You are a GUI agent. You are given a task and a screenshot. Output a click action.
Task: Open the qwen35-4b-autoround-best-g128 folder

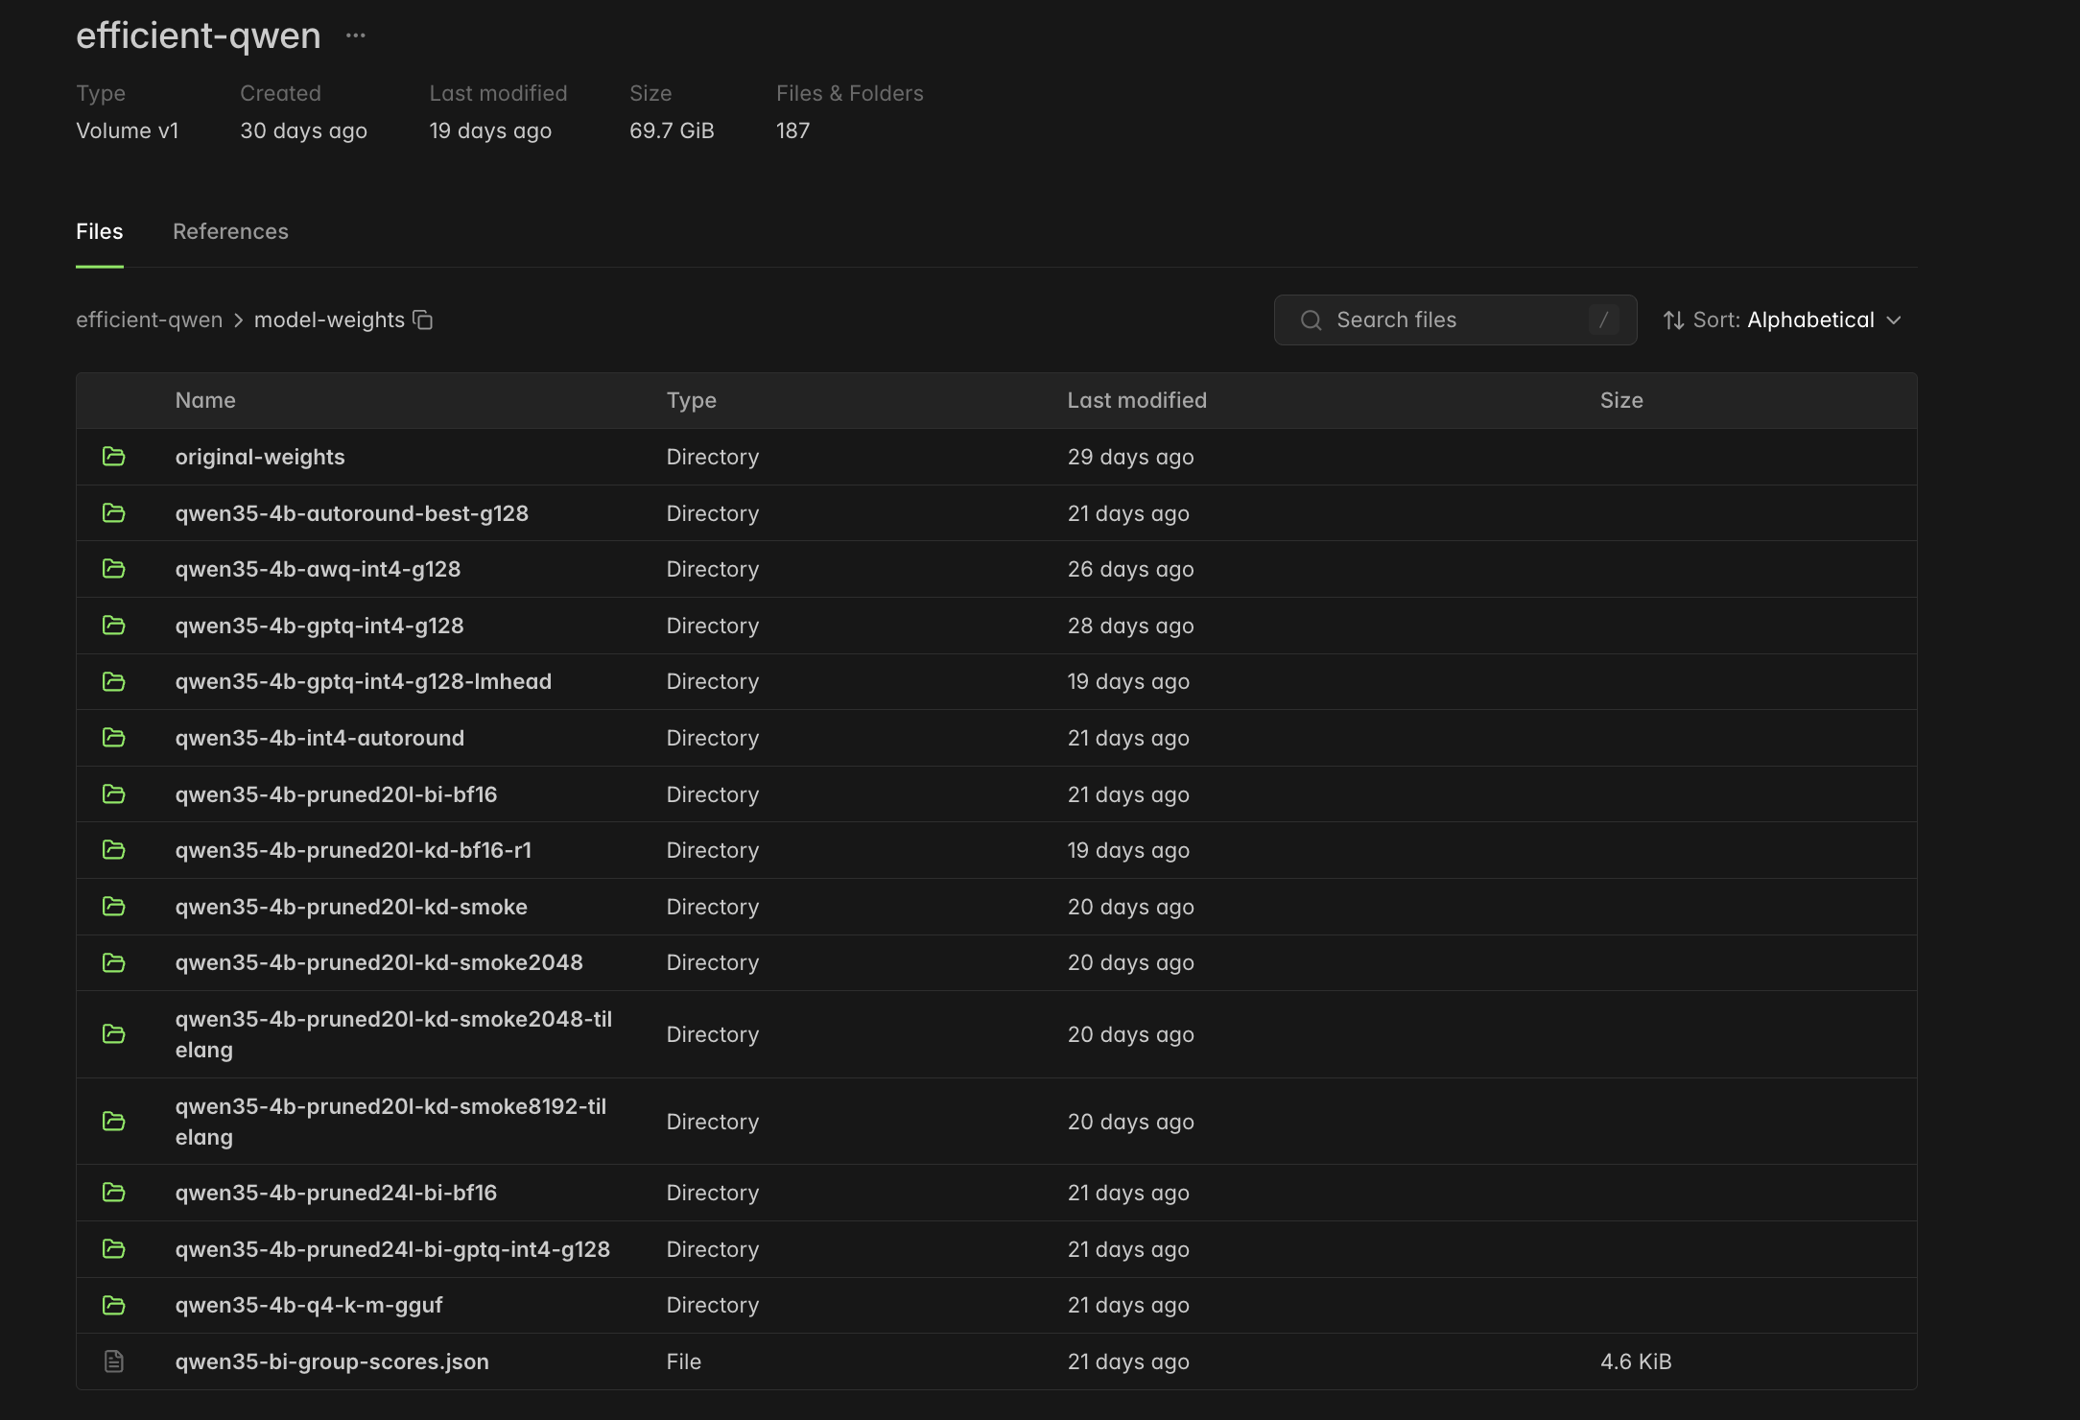point(352,513)
